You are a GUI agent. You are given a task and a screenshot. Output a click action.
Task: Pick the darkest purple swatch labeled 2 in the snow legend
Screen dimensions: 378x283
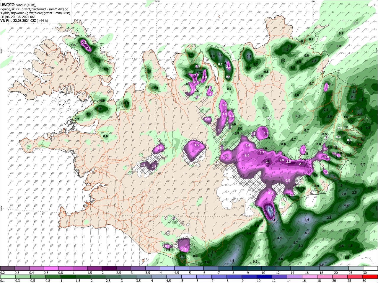click(x=109, y=269)
